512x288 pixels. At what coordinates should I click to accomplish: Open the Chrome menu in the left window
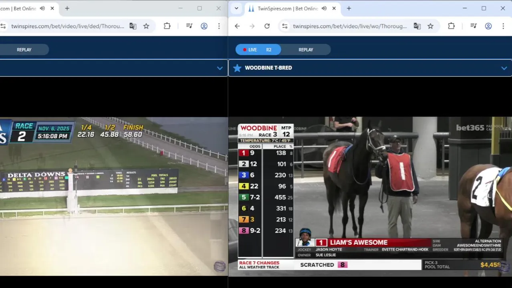tap(219, 26)
